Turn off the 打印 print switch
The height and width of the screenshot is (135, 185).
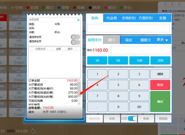(x=132, y=119)
